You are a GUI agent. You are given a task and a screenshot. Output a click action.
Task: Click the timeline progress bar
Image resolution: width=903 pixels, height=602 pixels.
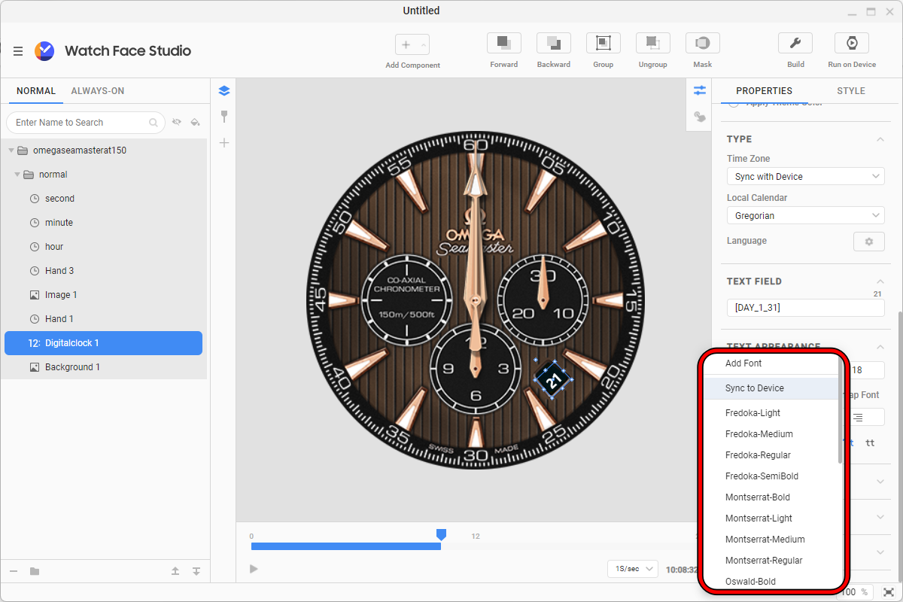[346, 546]
